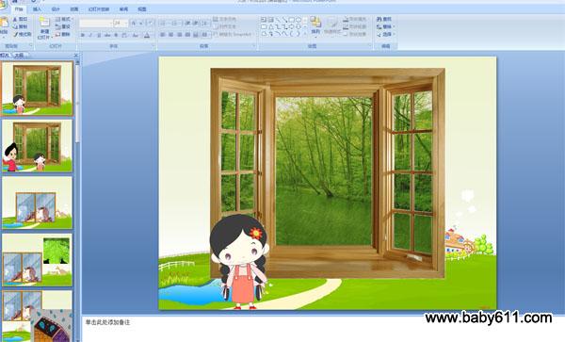Click the Select button in editing group
Viewport: 565px width, 342px height.
pyautogui.click(x=384, y=34)
